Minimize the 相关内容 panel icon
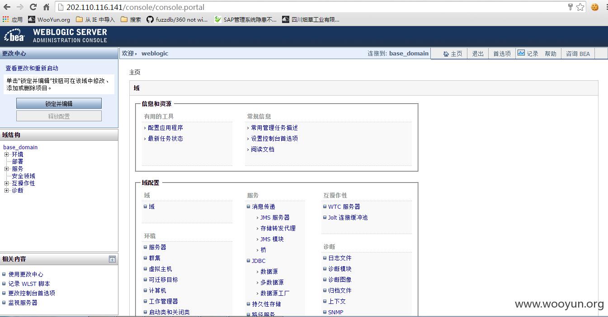The image size is (608, 317). tap(112, 259)
